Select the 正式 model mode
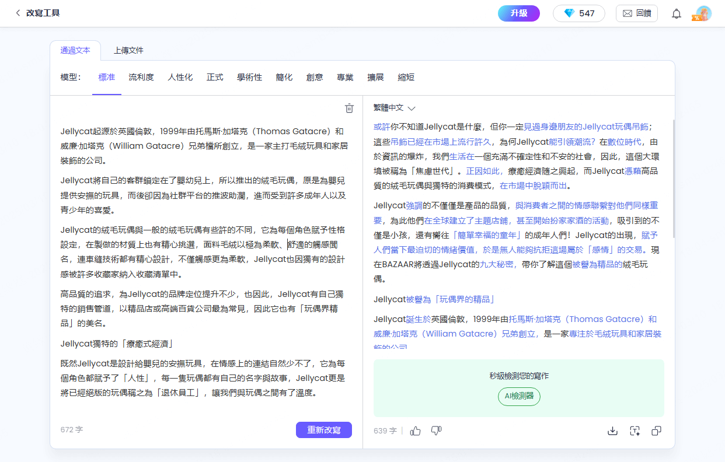The image size is (725, 462). pyautogui.click(x=215, y=77)
